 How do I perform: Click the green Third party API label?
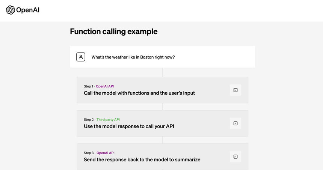108,120
